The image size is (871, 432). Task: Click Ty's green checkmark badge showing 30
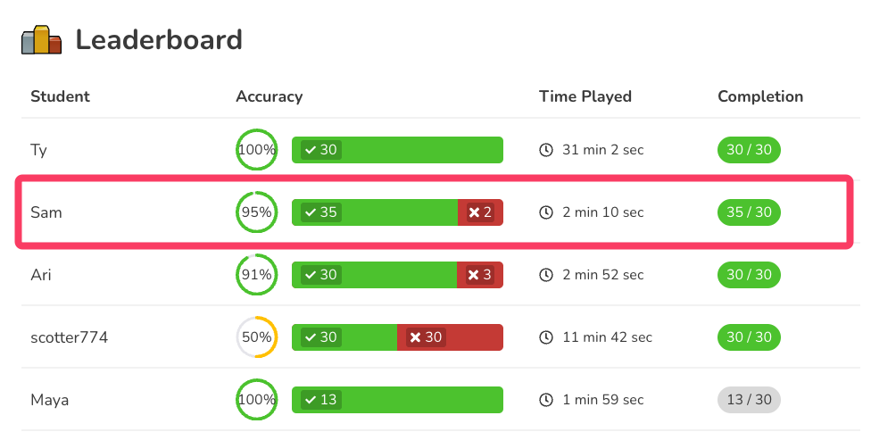click(x=319, y=150)
